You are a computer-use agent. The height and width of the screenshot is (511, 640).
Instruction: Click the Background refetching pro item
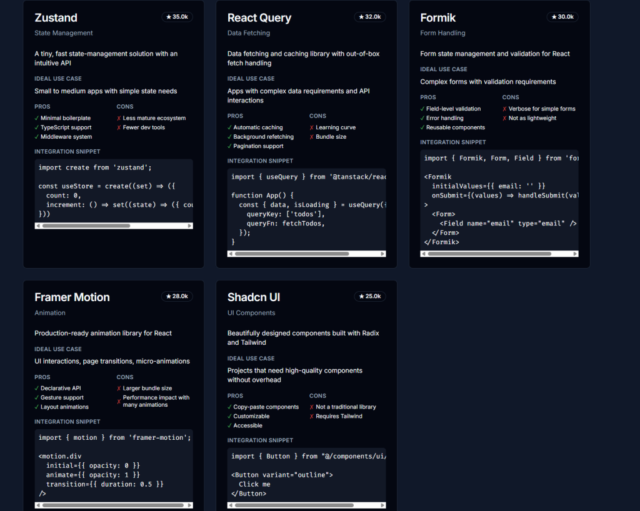pos(261,137)
